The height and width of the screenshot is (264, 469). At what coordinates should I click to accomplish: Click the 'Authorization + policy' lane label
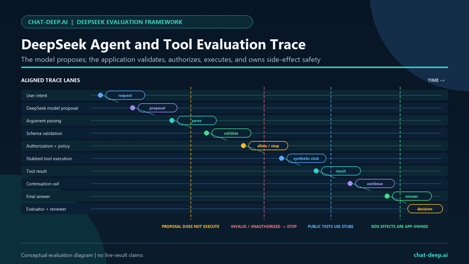(48, 146)
